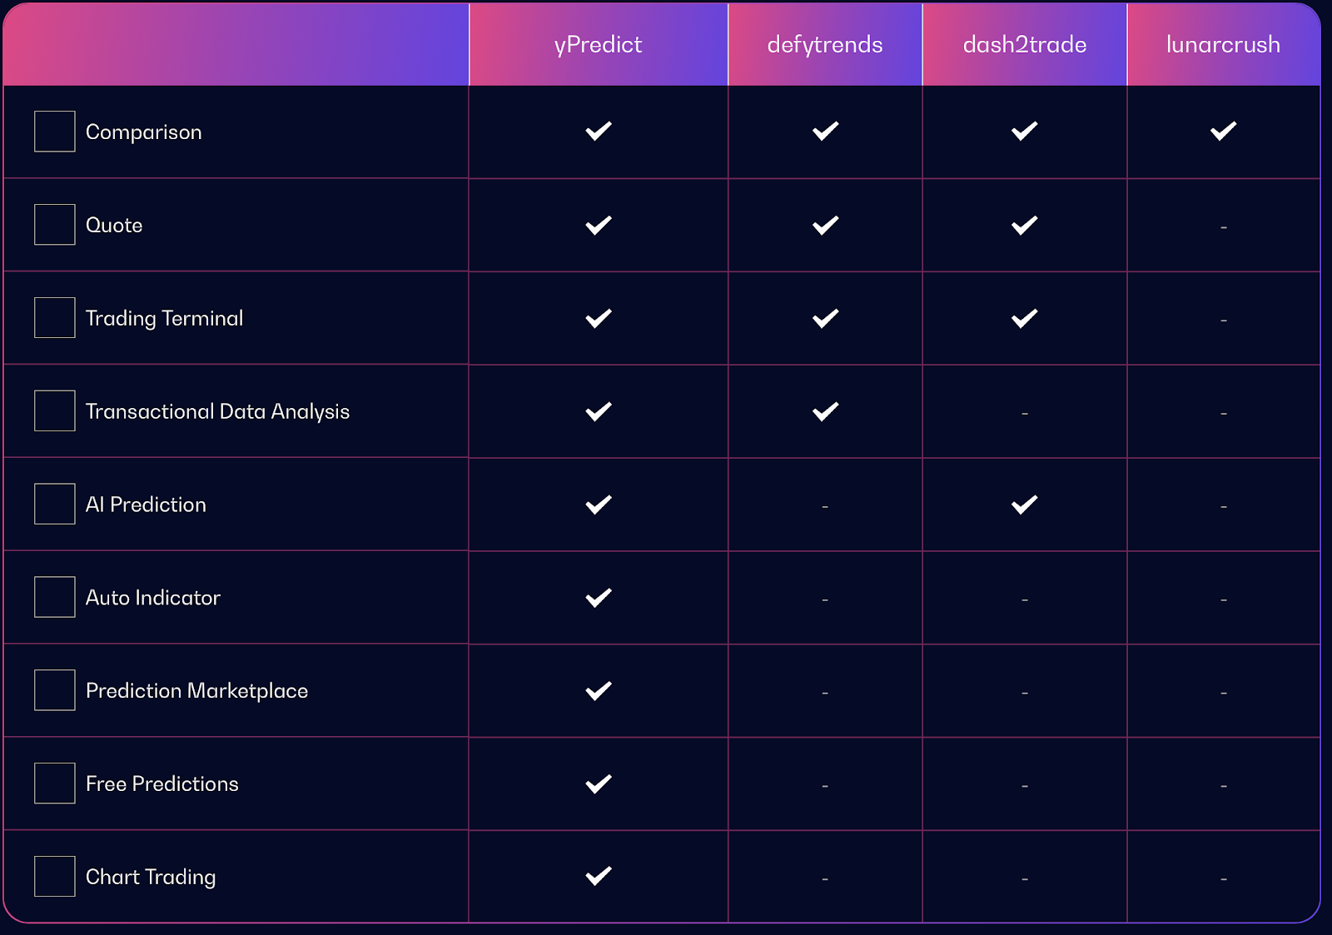Viewport: 1332px width, 935px height.
Task: Click dash2trade checkmark in AI Prediction row
Action: coord(1024,505)
